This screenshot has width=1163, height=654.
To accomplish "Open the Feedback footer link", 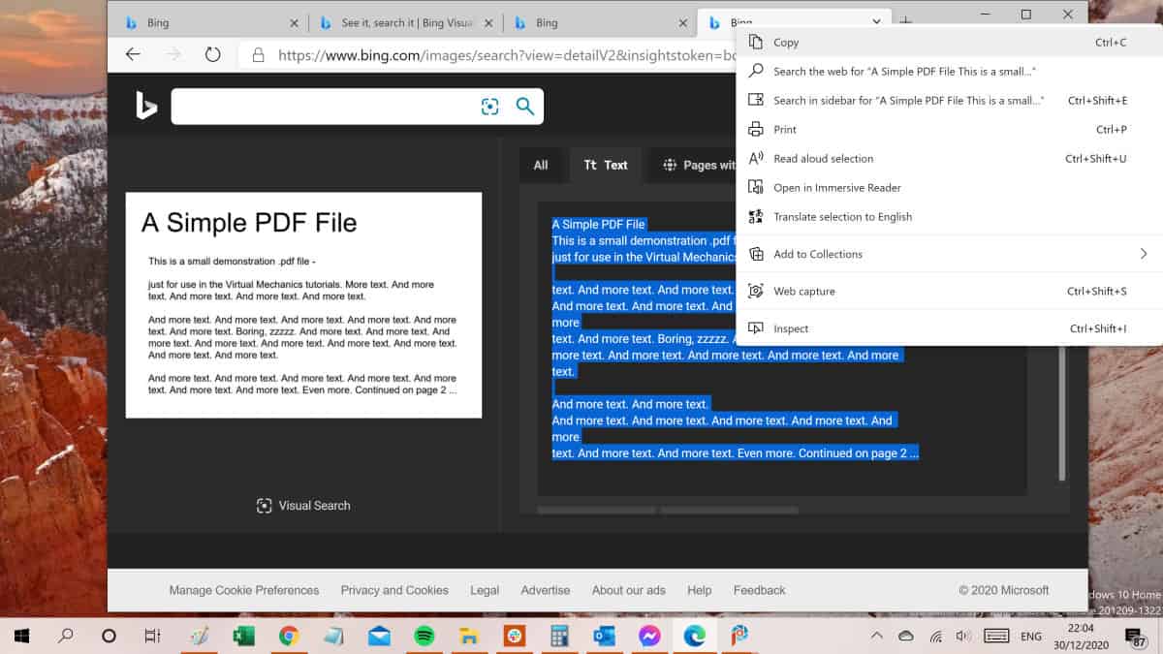I will point(760,590).
